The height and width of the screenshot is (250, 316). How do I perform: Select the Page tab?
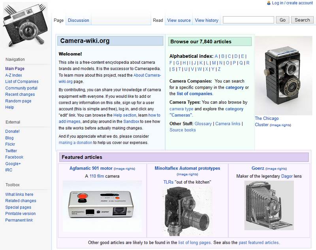point(58,21)
